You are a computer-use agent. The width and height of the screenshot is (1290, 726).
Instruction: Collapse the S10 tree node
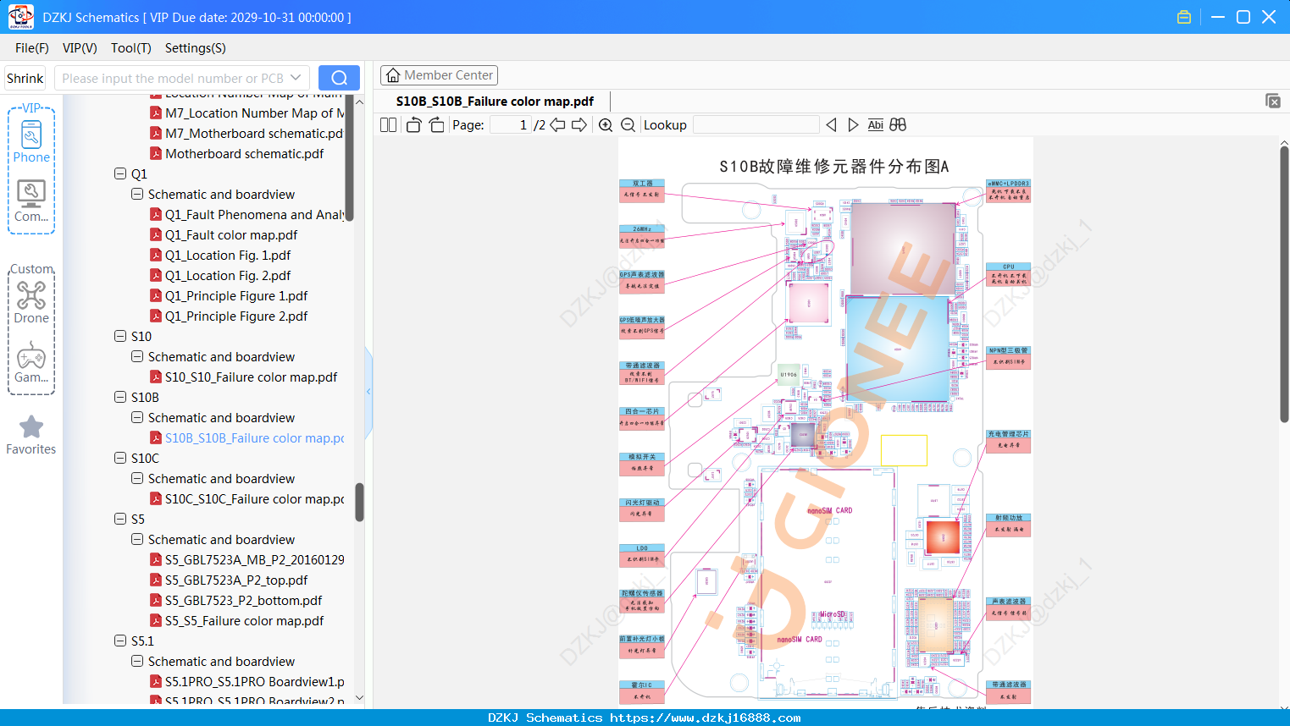click(x=120, y=336)
